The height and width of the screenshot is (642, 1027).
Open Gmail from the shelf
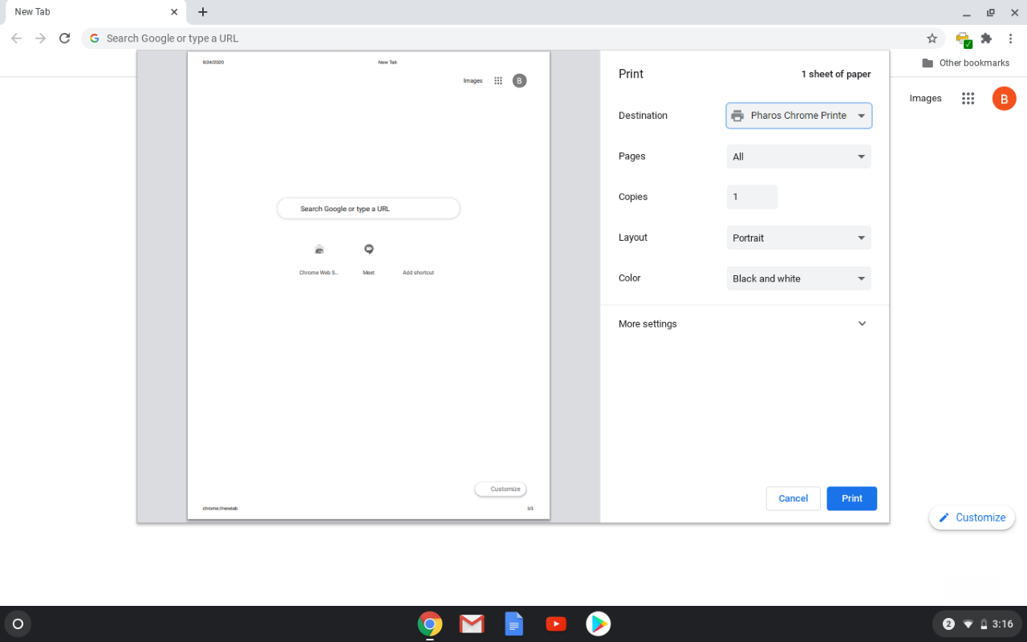point(472,624)
